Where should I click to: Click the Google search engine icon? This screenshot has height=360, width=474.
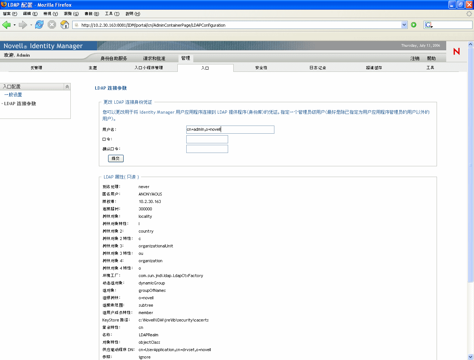click(x=428, y=25)
